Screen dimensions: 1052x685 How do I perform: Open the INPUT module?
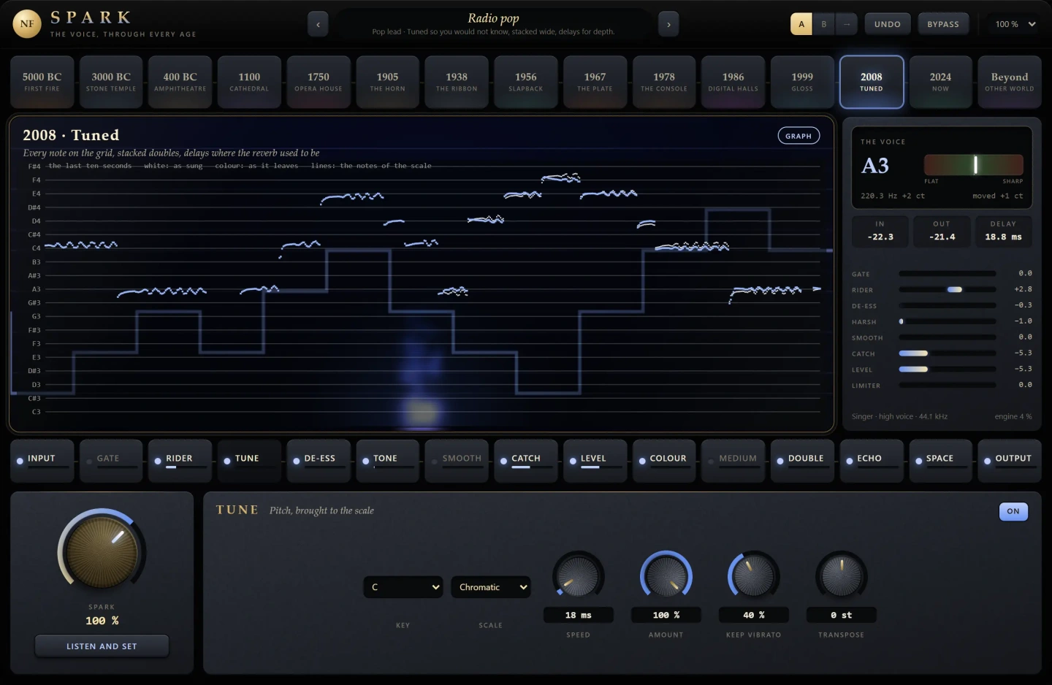point(42,460)
